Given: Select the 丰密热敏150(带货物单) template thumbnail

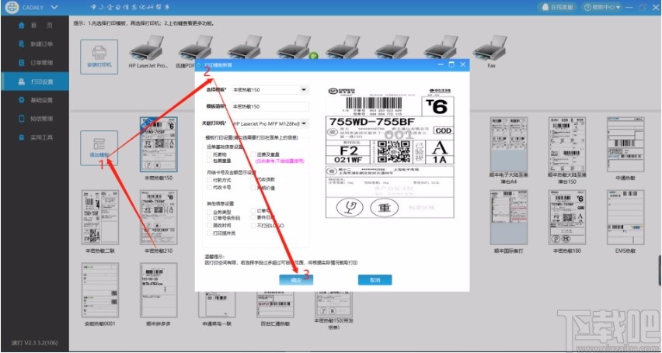Looking at the screenshot, I should coord(333,304).
